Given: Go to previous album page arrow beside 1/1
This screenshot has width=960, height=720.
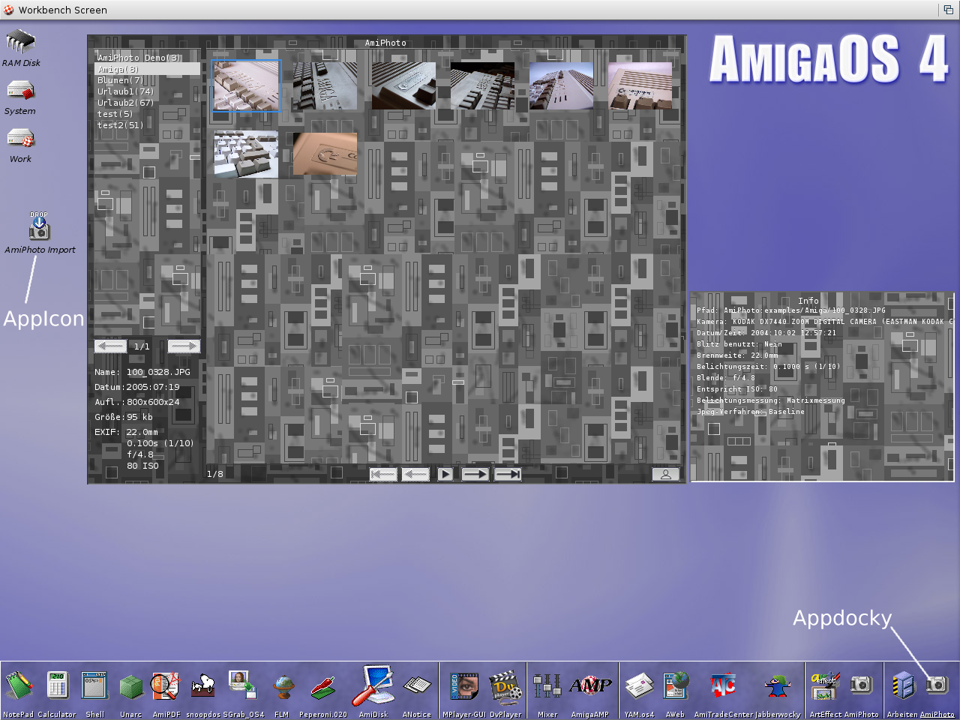Looking at the screenshot, I should coord(110,346).
